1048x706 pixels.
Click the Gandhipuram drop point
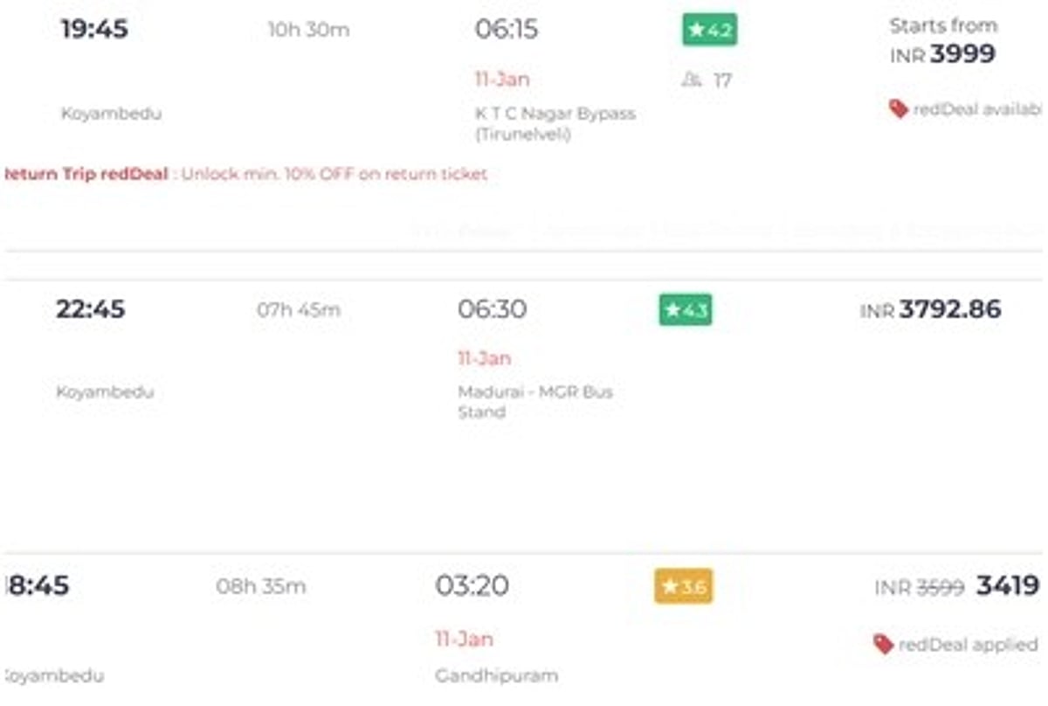point(496,675)
